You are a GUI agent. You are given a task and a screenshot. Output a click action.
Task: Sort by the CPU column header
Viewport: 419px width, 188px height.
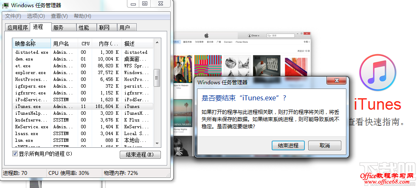[85, 44]
